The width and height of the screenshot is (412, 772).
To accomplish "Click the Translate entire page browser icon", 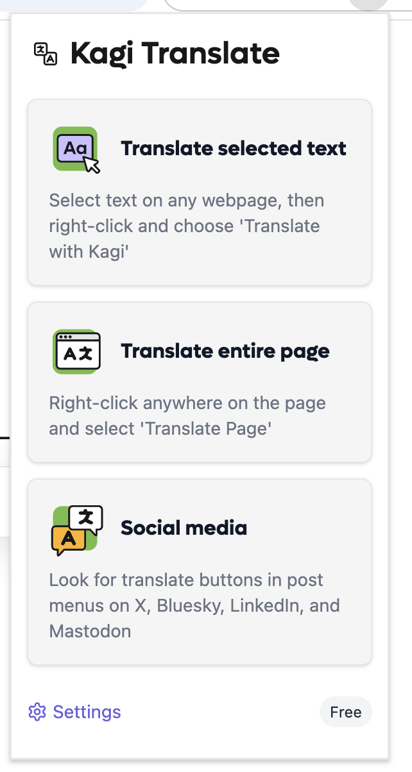I will [x=77, y=351].
